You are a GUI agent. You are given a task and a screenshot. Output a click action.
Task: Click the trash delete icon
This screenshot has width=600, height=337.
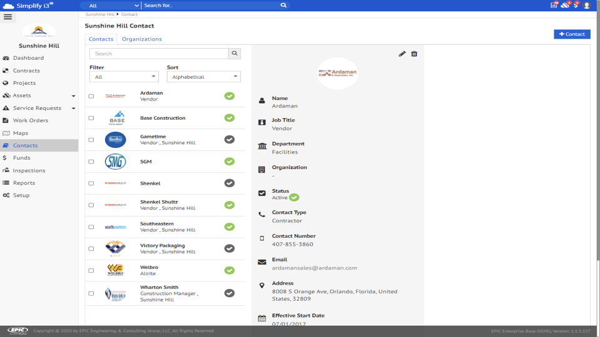(414, 54)
